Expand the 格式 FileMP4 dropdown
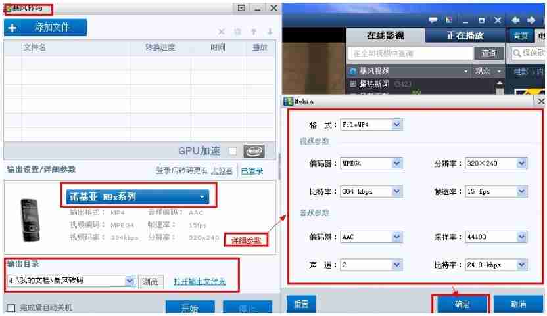Viewport: 547px width, 316px height. coord(396,125)
